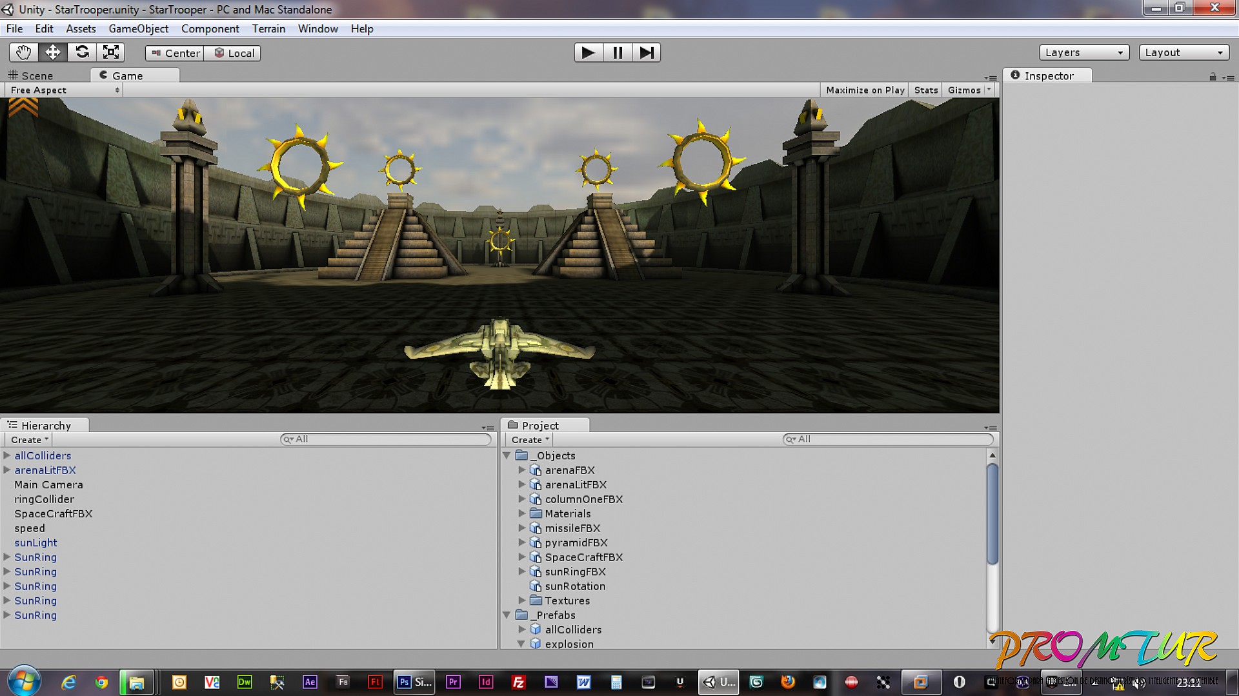Select the Hand tool in toolbar
The image size is (1239, 696).
pyautogui.click(x=24, y=52)
